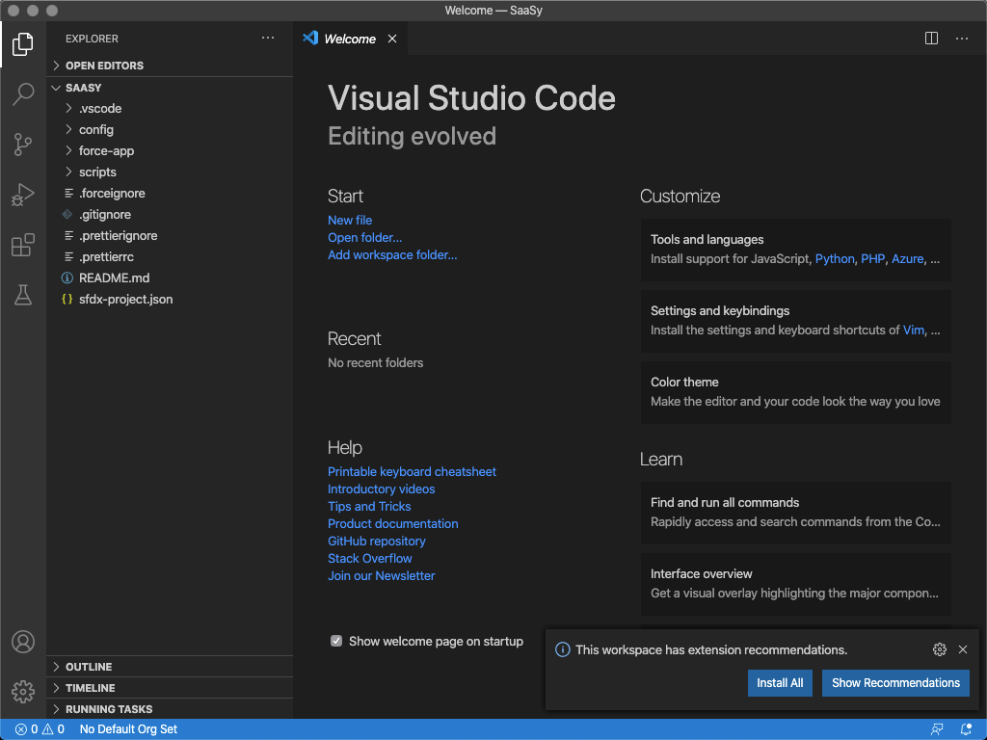Click No Default Org Set status item
This screenshot has width=987, height=740.
pos(128,729)
